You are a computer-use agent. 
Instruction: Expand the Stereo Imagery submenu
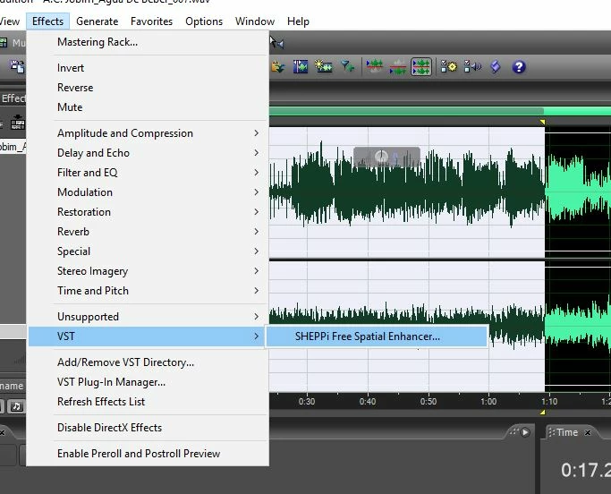[149, 271]
